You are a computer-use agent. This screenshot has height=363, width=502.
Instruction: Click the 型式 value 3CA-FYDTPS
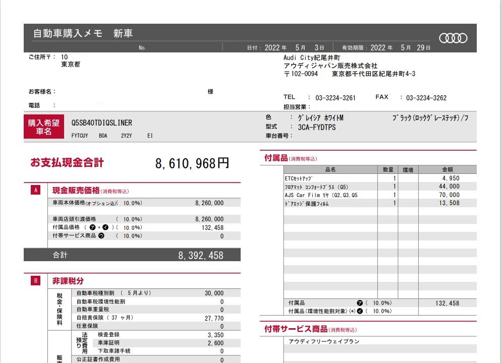[317, 127]
